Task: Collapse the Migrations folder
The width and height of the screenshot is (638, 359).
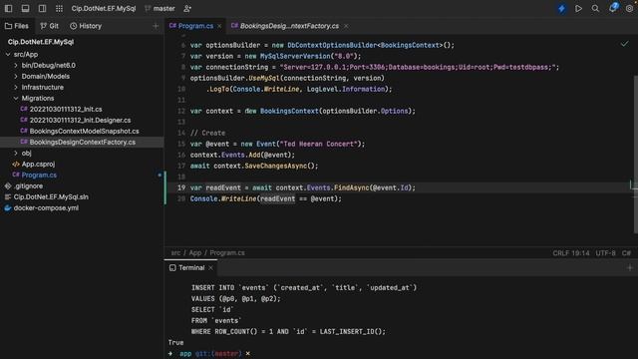Action: [x=16, y=98]
